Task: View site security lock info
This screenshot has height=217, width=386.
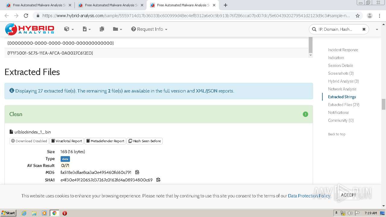Action: (x=38, y=16)
